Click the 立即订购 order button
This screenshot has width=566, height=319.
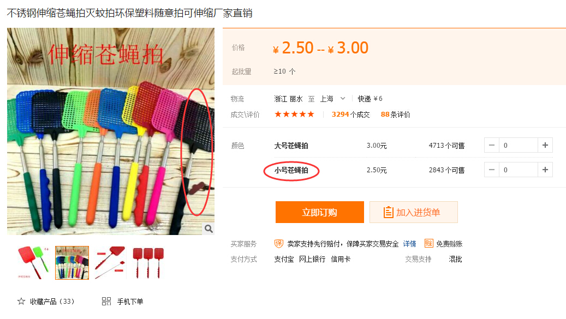click(319, 212)
